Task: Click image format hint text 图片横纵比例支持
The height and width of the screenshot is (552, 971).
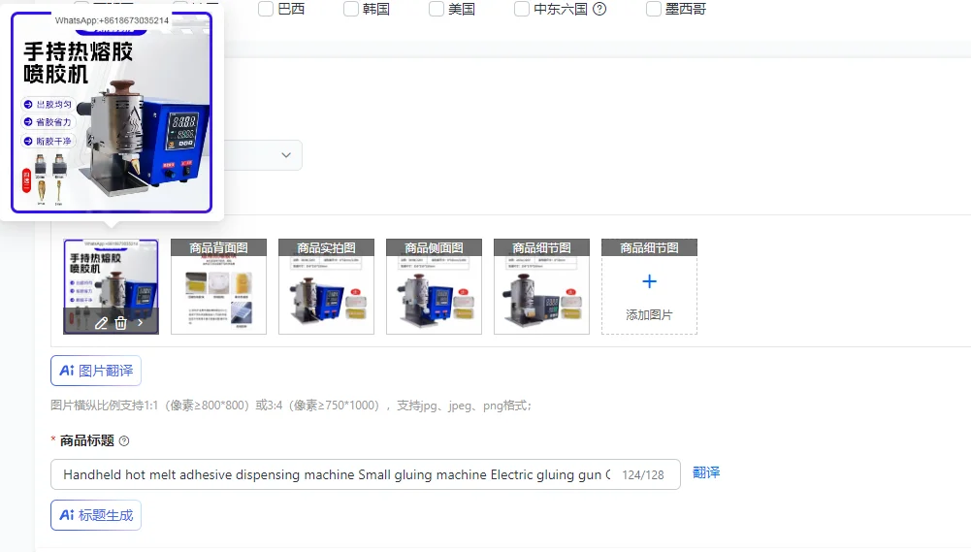Action: 291,406
